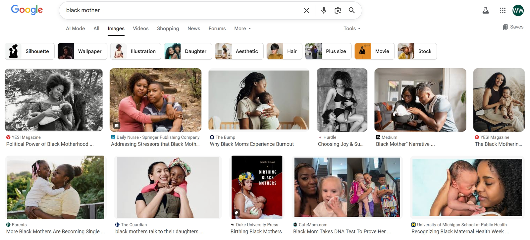Open the Tools filter dropdown
The height and width of the screenshot is (240, 530).
[352, 29]
